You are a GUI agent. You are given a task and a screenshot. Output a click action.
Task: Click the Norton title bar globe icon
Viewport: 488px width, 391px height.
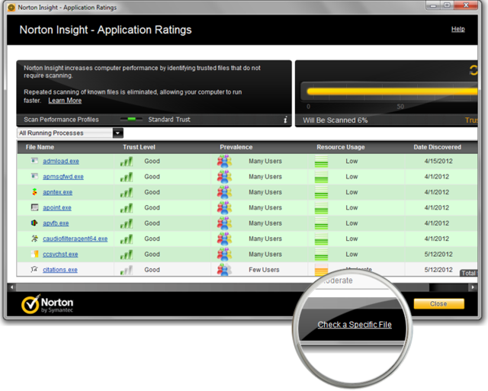pos(11,8)
